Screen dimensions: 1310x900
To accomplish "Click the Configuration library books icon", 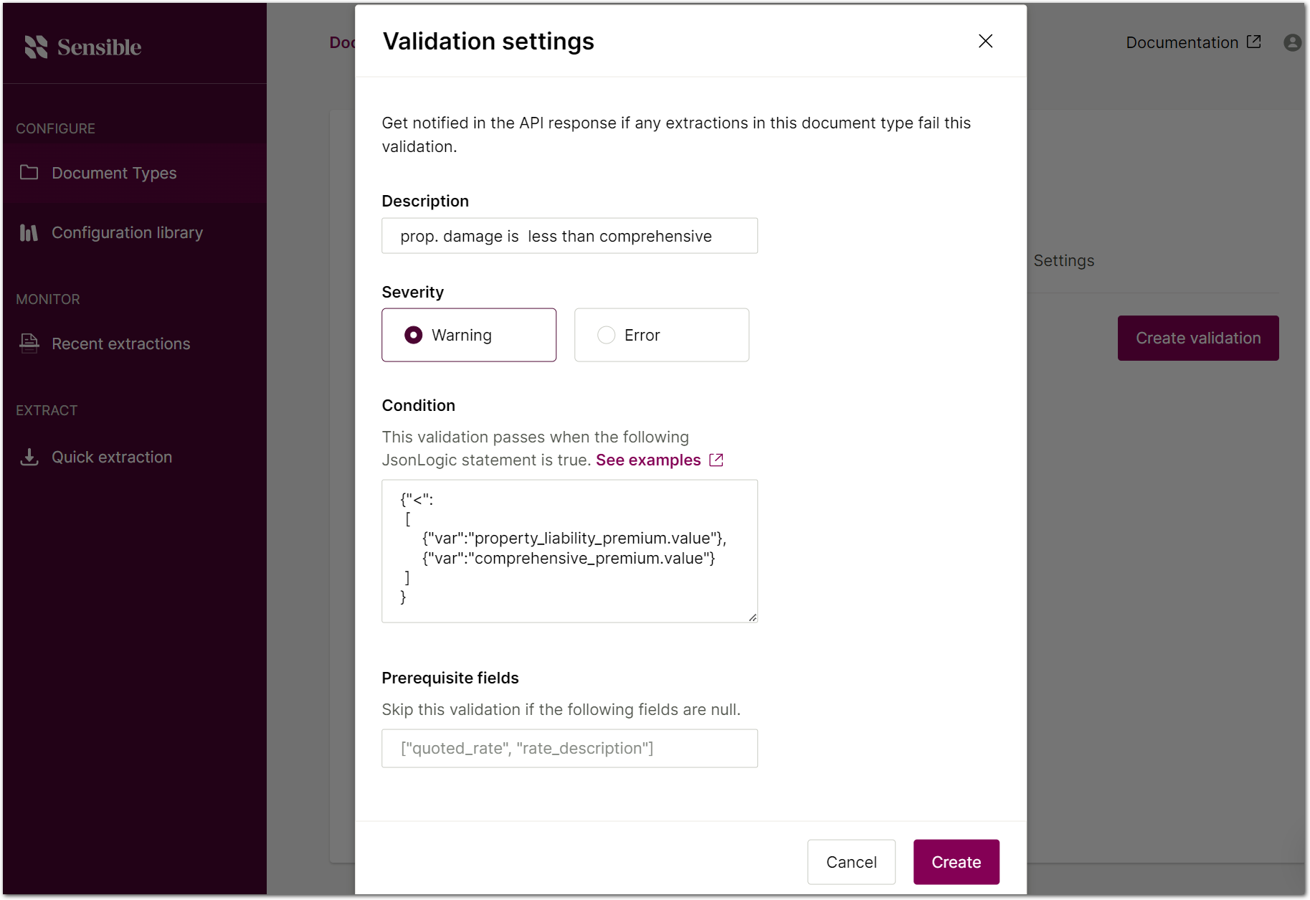I will click(x=29, y=232).
